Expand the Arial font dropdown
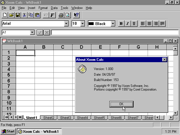Viewport: 180px width, 135px height. (x=66, y=24)
